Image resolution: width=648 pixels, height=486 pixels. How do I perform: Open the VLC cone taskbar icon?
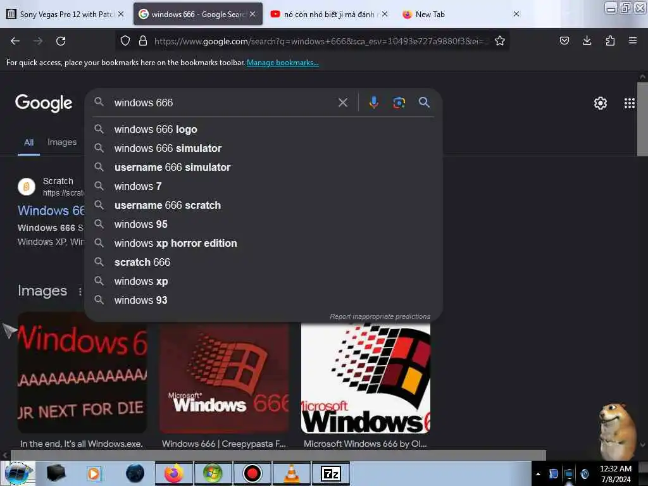point(291,473)
